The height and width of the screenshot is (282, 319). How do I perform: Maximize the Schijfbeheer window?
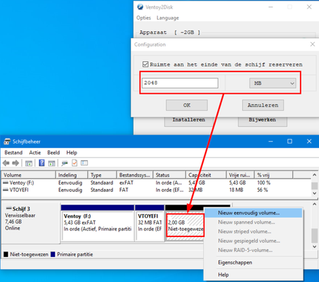coord(290,141)
